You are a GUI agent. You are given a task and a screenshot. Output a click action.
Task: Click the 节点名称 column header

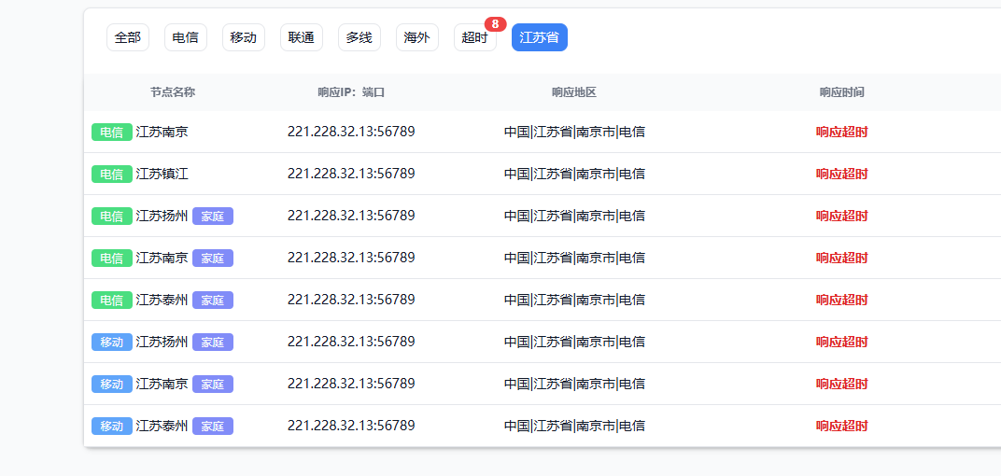point(173,92)
